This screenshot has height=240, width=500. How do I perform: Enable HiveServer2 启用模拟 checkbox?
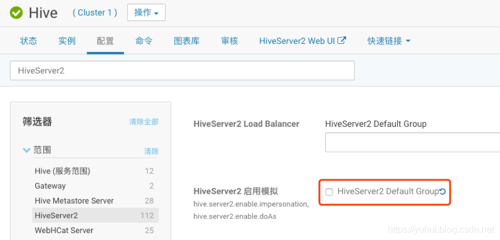(x=329, y=192)
